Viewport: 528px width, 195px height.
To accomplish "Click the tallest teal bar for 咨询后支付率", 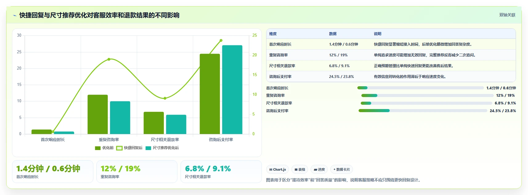I will click(232, 90).
